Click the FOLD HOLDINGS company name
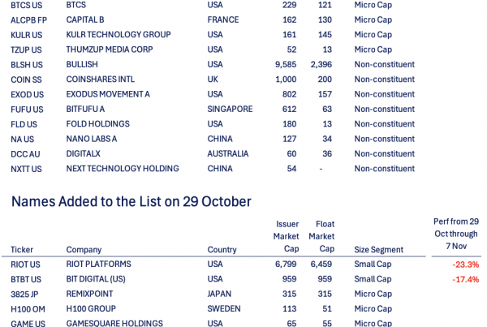This screenshot has height=327, width=487. tap(98, 124)
